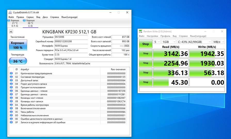Open Язык(Language) menu in CrystalDiskMark

click(x=198, y=36)
